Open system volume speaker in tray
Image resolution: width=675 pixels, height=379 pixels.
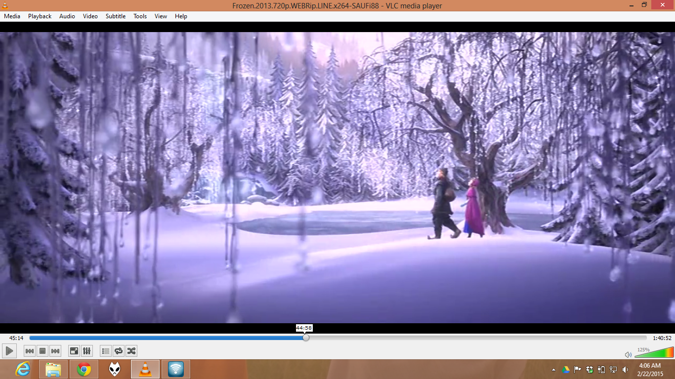pos(625,370)
